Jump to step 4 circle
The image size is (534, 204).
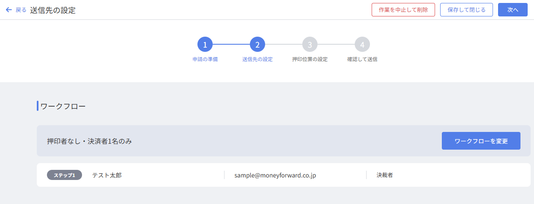click(x=362, y=45)
